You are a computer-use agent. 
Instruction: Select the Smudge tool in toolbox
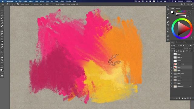coord(2,42)
